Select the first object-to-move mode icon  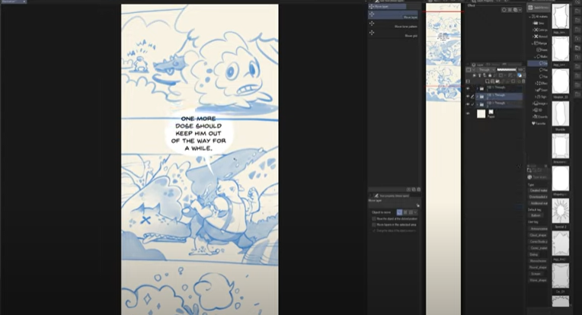[x=400, y=211]
